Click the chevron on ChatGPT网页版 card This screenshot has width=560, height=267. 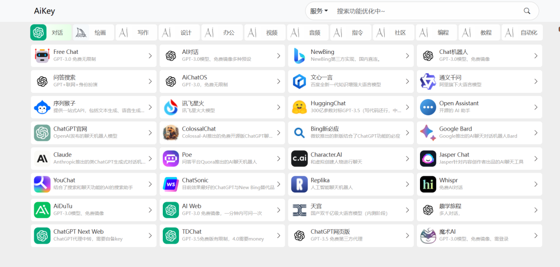407,235
